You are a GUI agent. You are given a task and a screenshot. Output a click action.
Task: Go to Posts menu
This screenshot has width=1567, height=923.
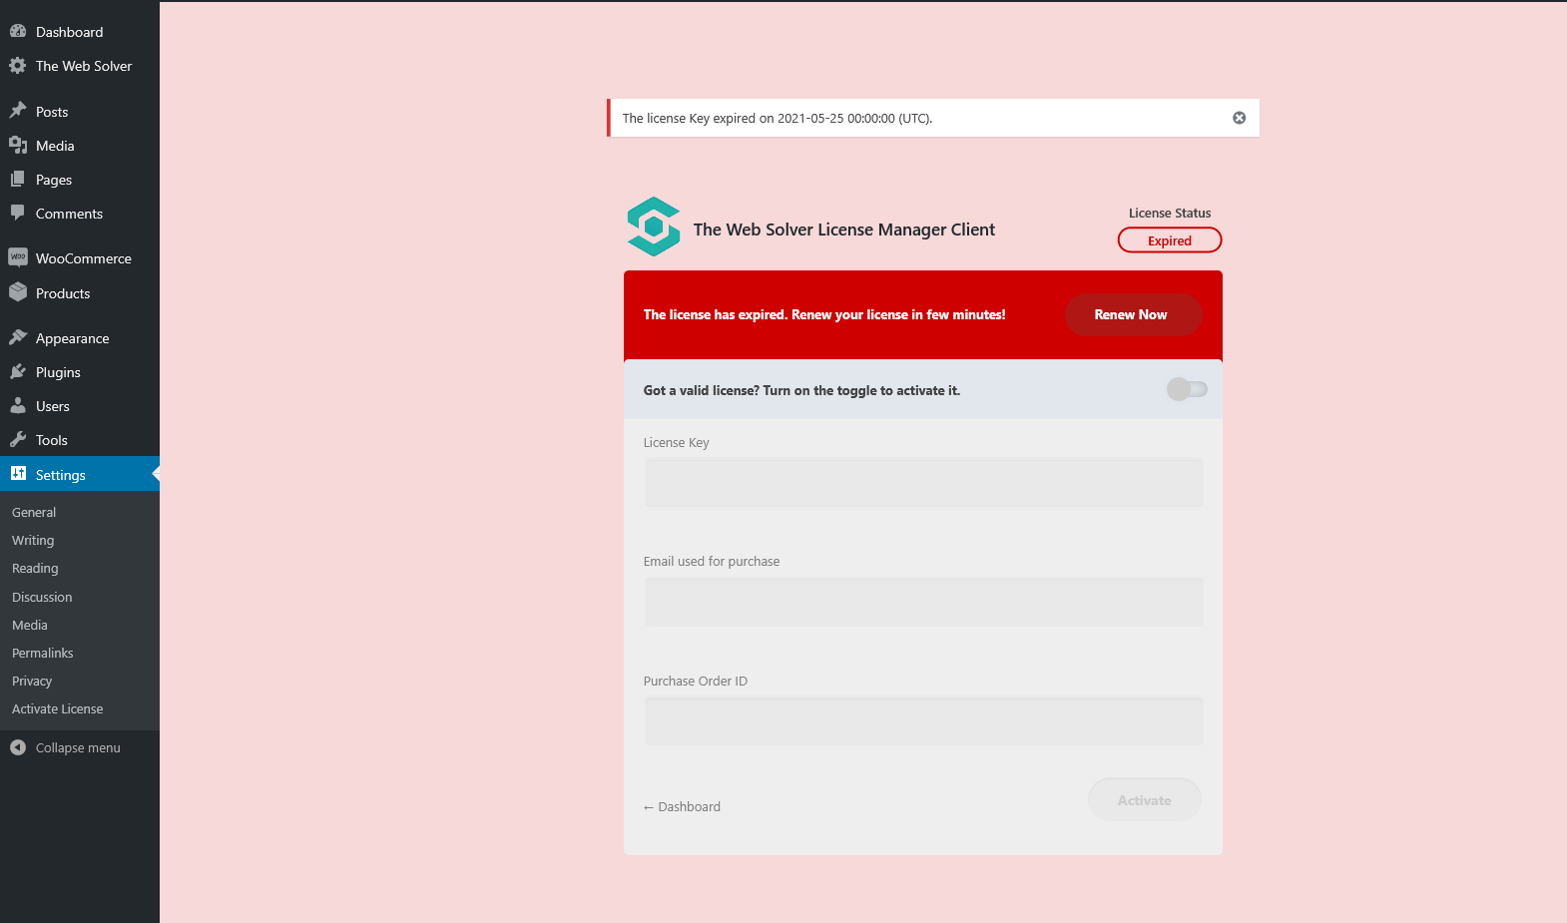(x=80, y=112)
